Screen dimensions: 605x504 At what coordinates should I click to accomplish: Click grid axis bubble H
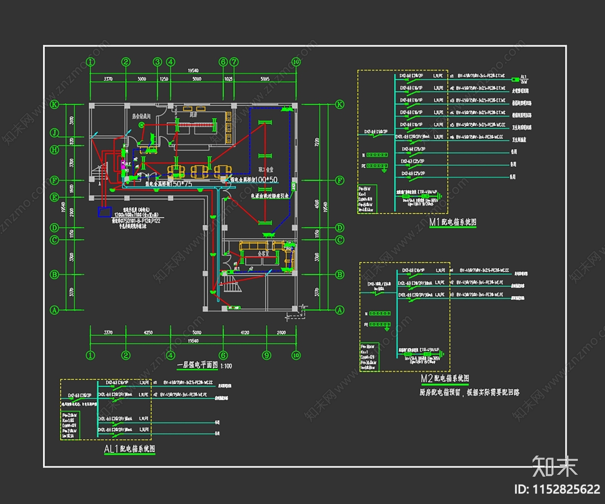[55, 150]
